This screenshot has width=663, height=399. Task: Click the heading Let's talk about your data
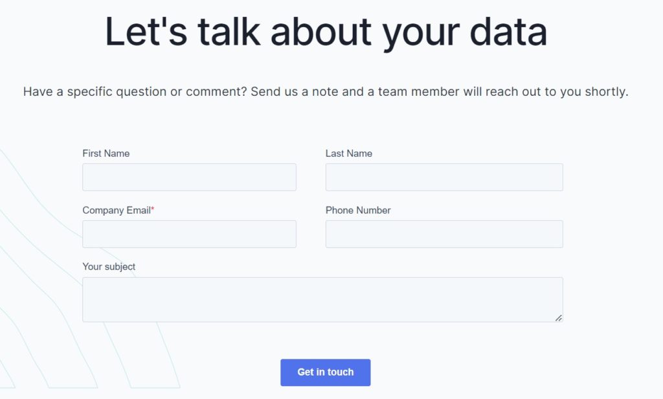click(327, 31)
